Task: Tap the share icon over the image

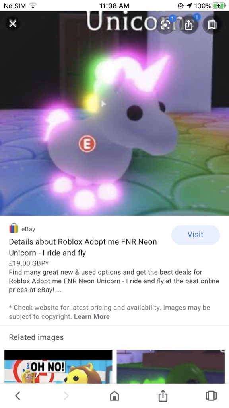Action: [189, 25]
